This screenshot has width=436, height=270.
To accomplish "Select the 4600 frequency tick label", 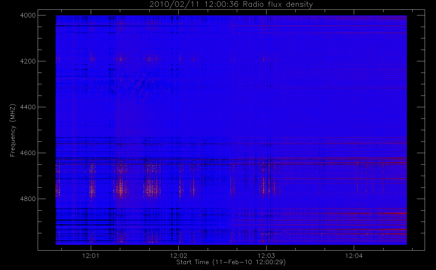I will point(28,153).
